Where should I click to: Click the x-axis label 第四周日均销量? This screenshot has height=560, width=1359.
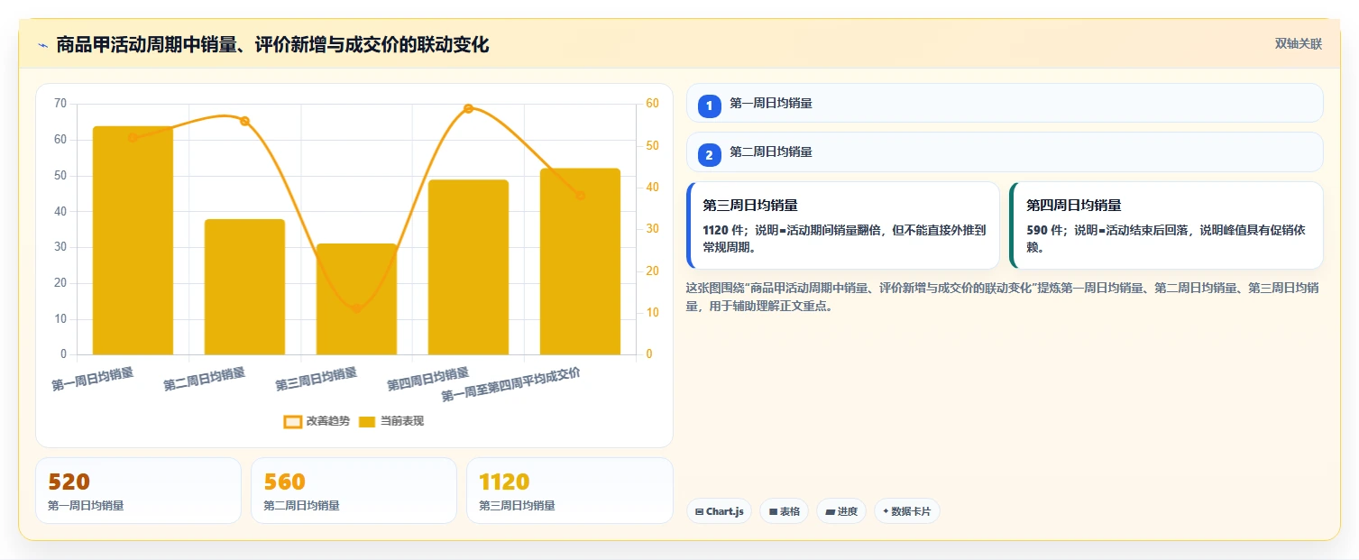tap(428, 379)
